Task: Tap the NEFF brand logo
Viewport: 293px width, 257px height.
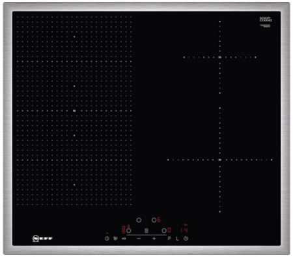Action: [x=42, y=238]
